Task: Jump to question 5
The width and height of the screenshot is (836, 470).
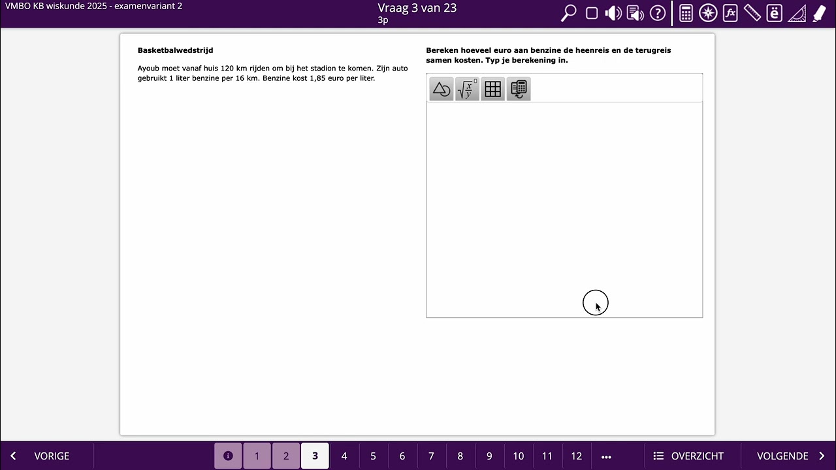Action: coord(373,456)
